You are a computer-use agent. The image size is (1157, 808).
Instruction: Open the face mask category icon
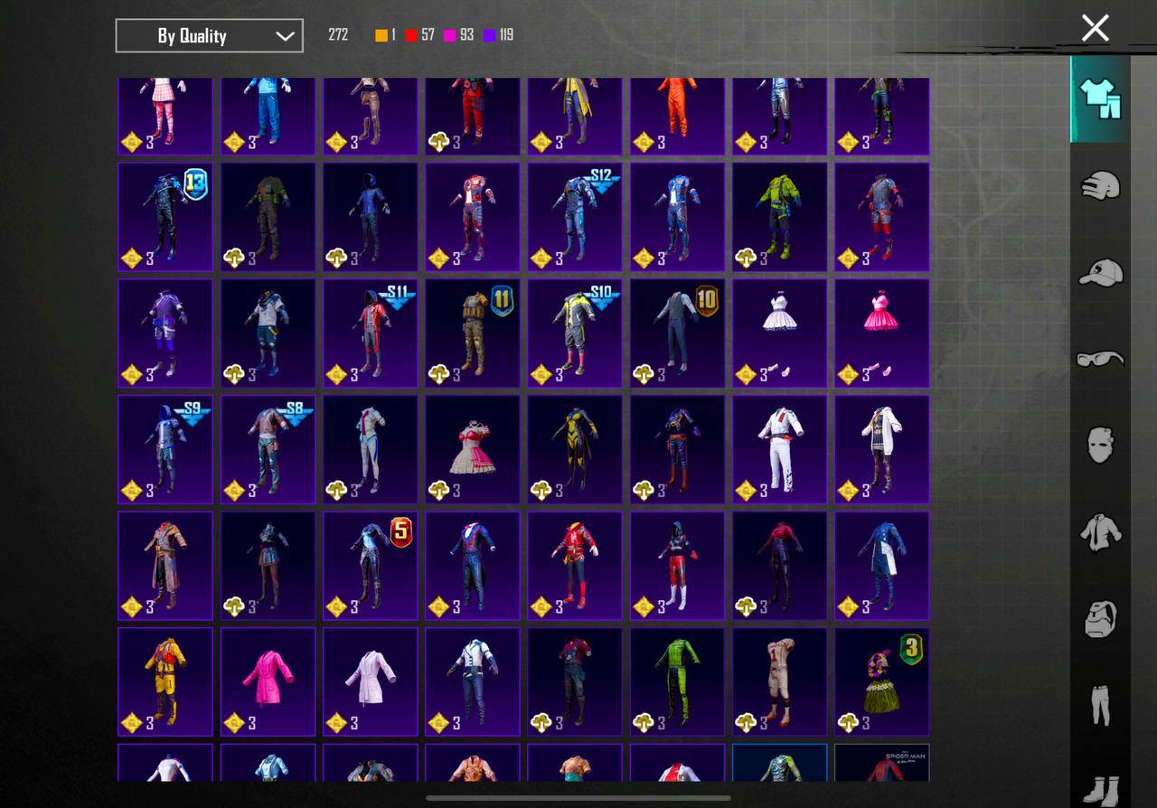pyautogui.click(x=1100, y=445)
